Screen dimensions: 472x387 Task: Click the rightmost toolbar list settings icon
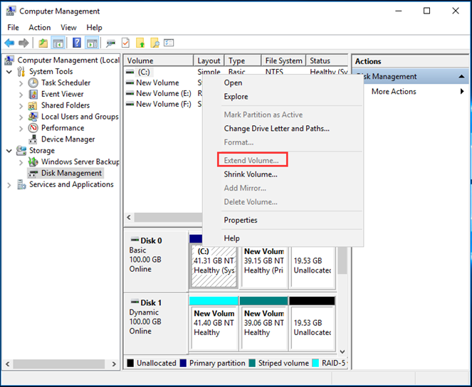pos(169,43)
